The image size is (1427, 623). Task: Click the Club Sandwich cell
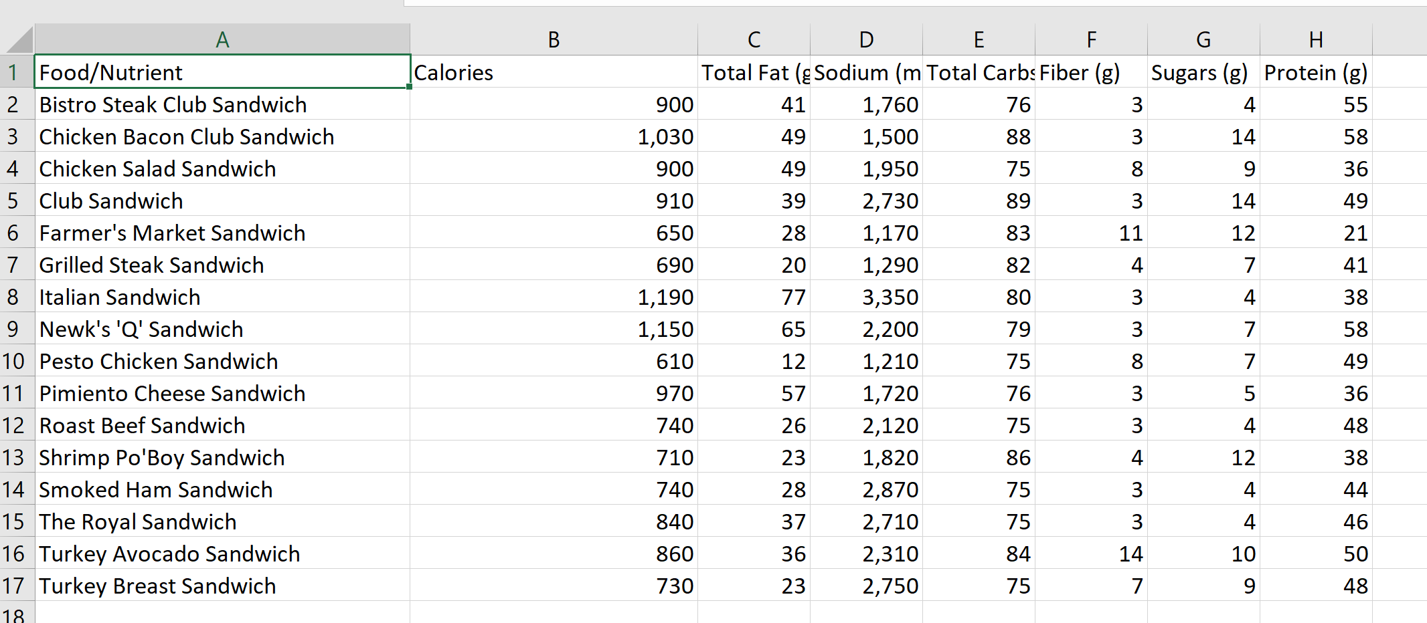pos(222,201)
